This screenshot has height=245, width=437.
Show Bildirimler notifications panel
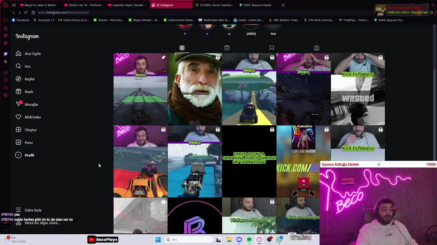tap(28, 117)
